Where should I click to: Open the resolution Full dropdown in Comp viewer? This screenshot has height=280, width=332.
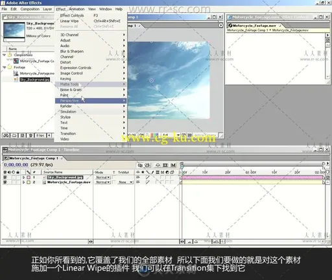[171, 135]
